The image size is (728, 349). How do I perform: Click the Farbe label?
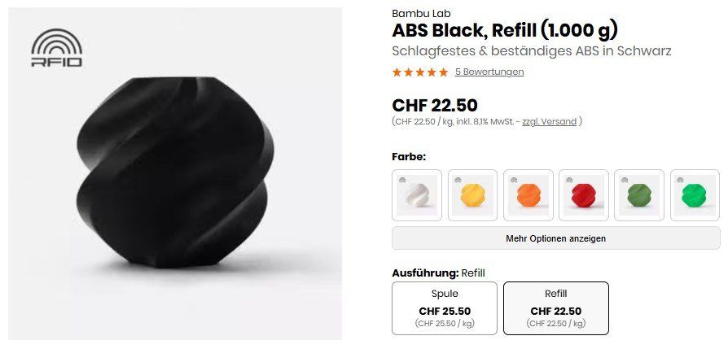(x=409, y=156)
